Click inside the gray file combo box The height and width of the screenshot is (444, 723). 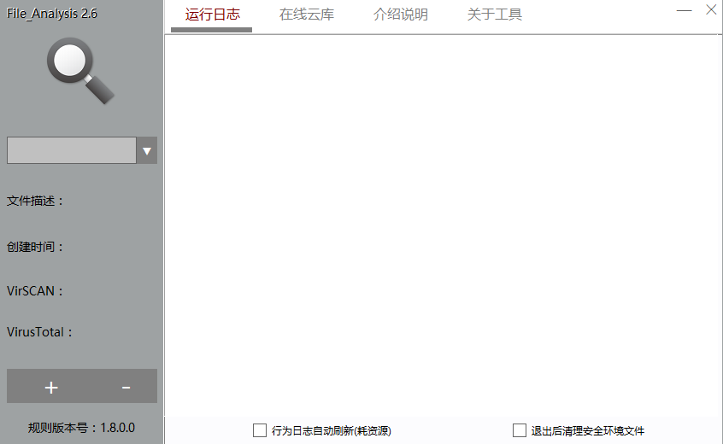point(71,150)
